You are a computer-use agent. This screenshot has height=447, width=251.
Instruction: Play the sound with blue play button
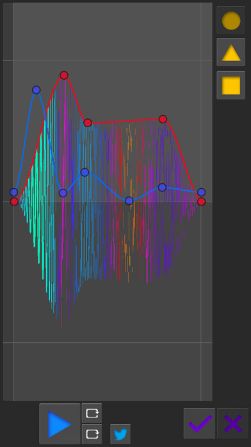60,424
